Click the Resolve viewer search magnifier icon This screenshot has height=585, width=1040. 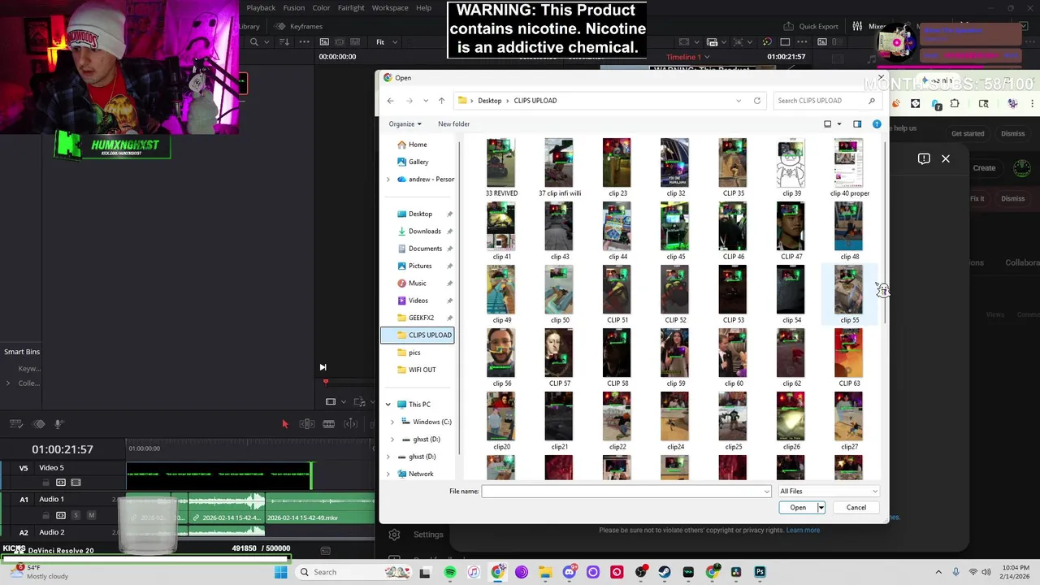point(254,42)
